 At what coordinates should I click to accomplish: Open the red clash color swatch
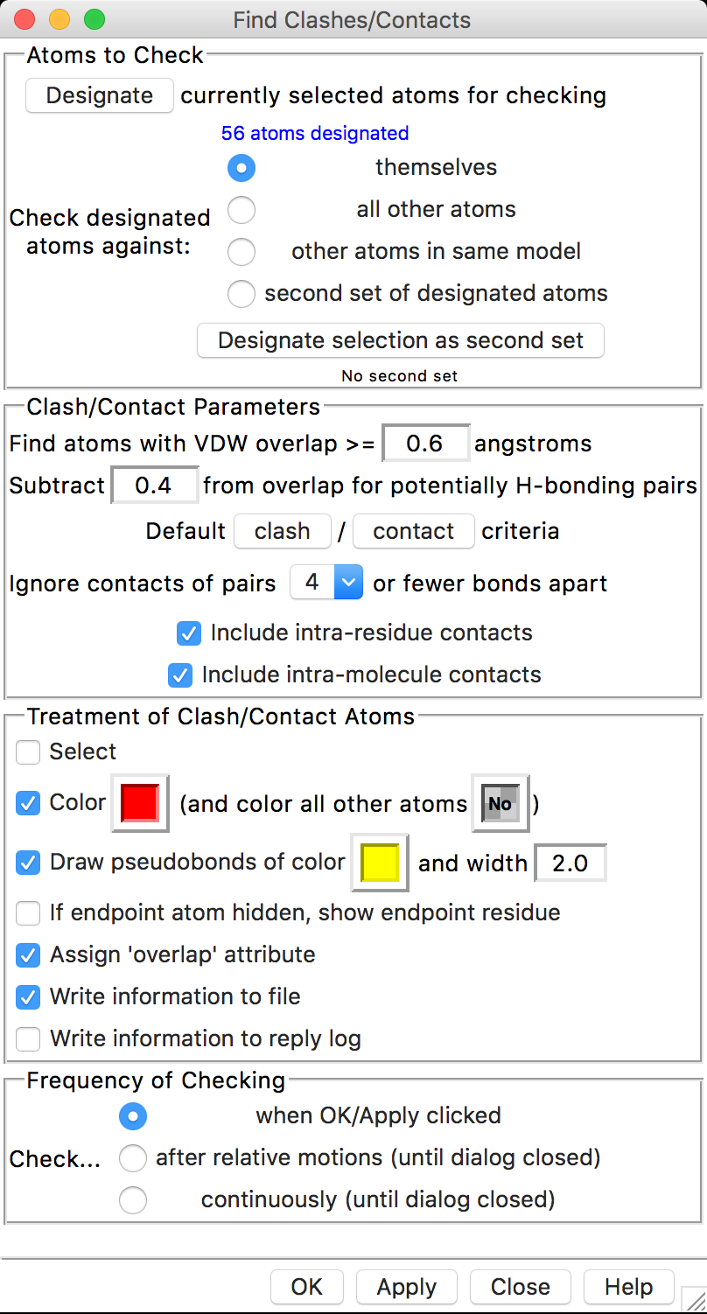click(140, 802)
